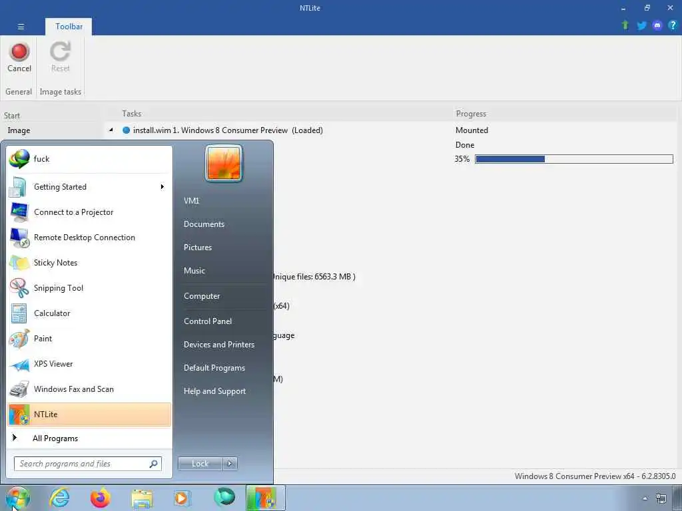Click the Windows Fax and Scan icon
Viewport: 682px width, 511px height.
pyautogui.click(x=19, y=389)
